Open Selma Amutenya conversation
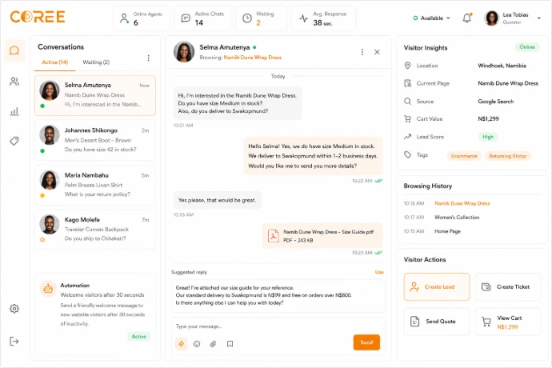Image resolution: width=552 pixels, height=368 pixels. coord(95,95)
